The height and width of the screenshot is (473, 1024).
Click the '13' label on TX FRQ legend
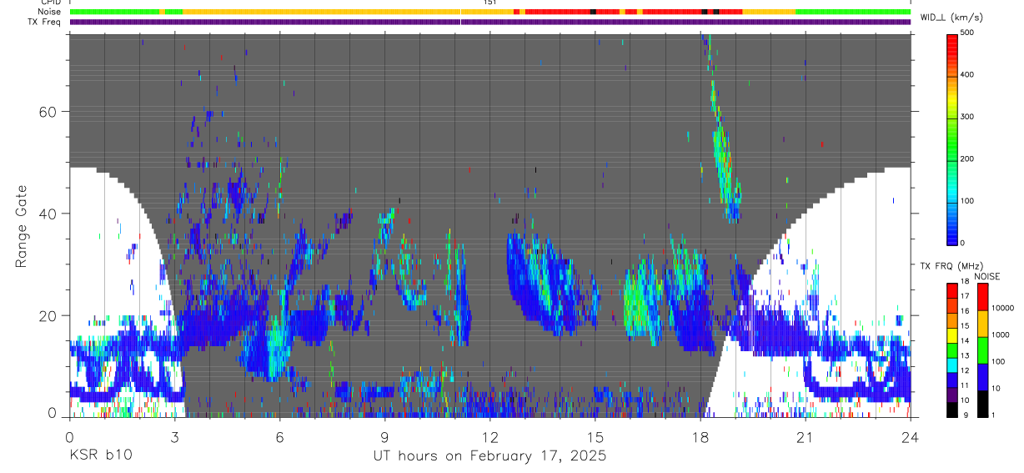(x=966, y=355)
